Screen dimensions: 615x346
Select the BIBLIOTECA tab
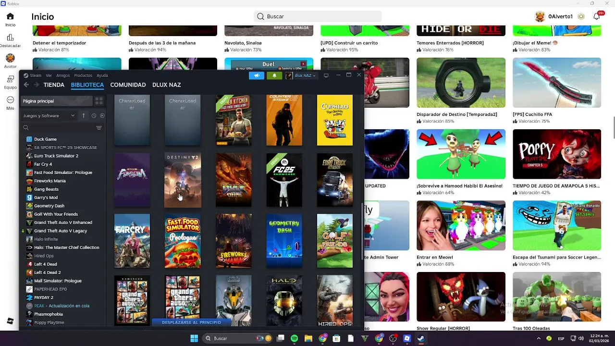[x=87, y=85]
